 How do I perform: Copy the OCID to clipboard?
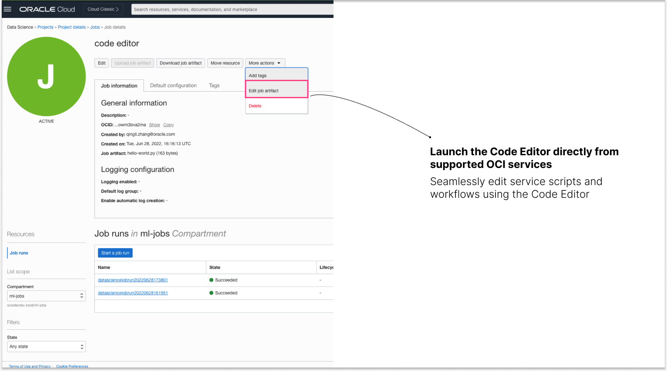coord(169,125)
